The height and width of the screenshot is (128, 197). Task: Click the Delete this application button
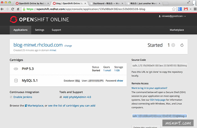pyautogui.click(x=146, y=127)
